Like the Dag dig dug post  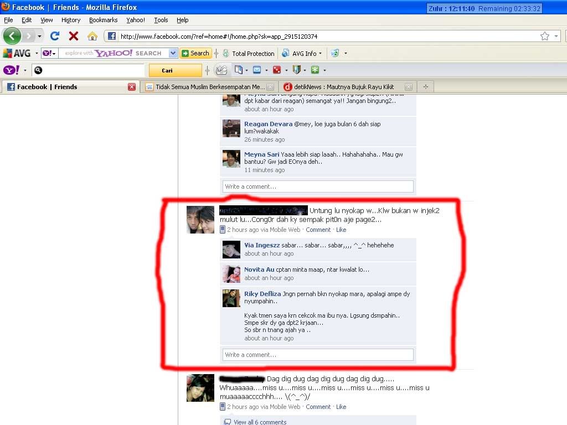(x=341, y=407)
